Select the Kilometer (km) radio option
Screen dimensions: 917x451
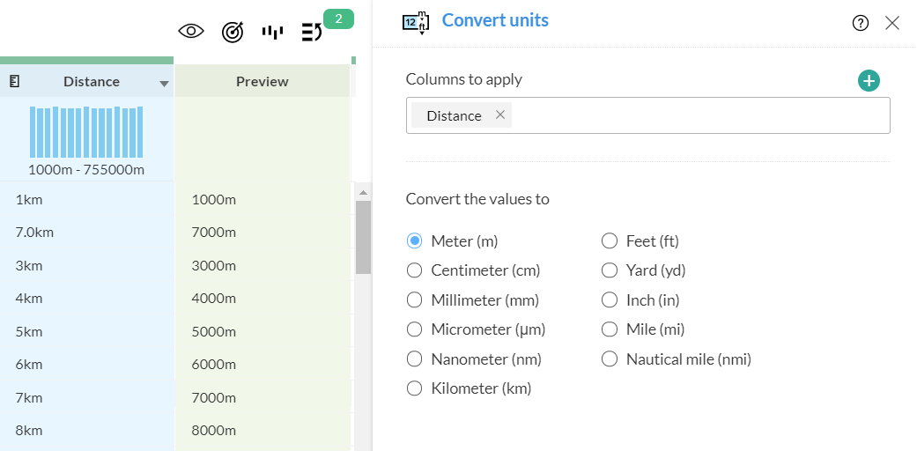coord(415,388)
